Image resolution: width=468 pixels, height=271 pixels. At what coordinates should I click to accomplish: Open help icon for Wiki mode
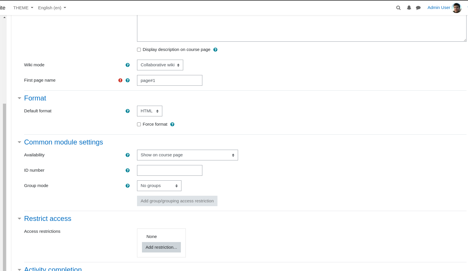(x=127, y=65)
